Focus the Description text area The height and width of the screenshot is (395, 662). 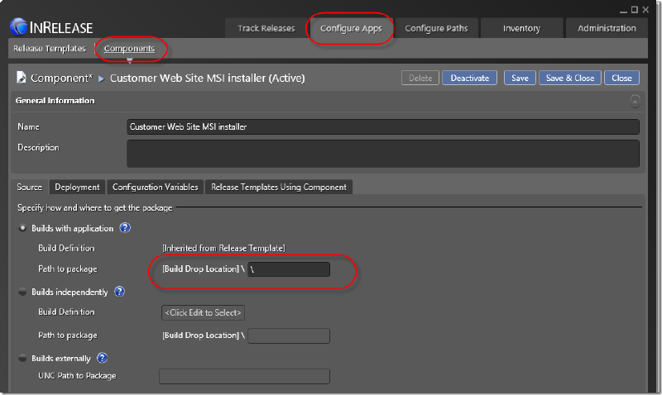[383, 154]
